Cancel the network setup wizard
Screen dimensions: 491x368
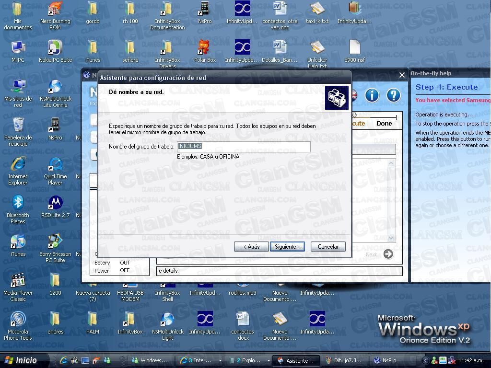point(327,246)
